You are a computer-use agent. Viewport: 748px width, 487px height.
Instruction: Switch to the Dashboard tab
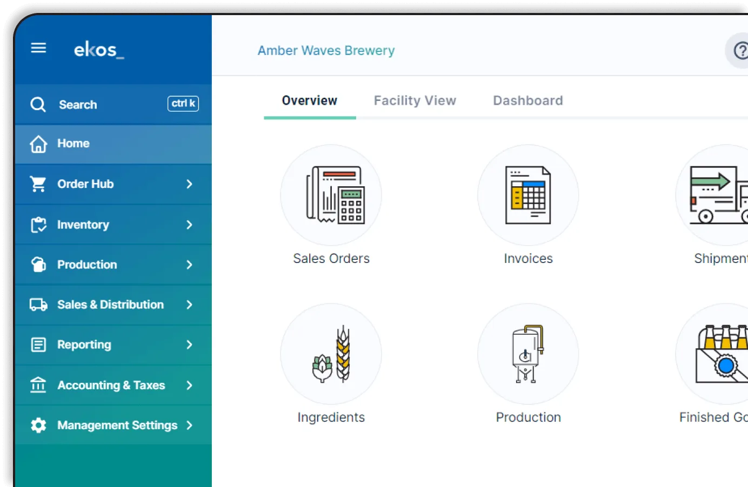point(528,101)
